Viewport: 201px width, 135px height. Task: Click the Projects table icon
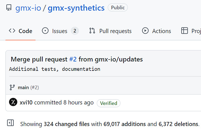[x=185, y=31]
